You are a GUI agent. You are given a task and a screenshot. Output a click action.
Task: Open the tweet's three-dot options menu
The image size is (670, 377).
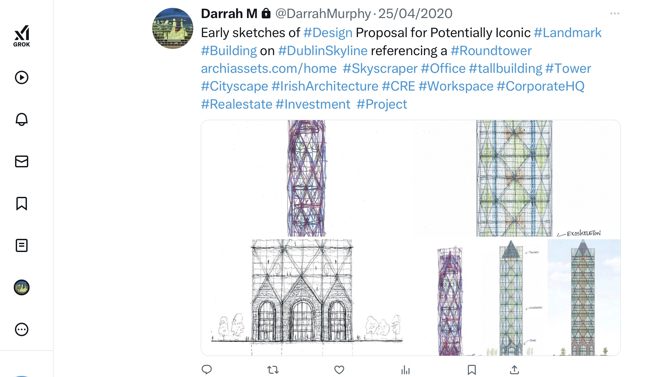(615, 13)
